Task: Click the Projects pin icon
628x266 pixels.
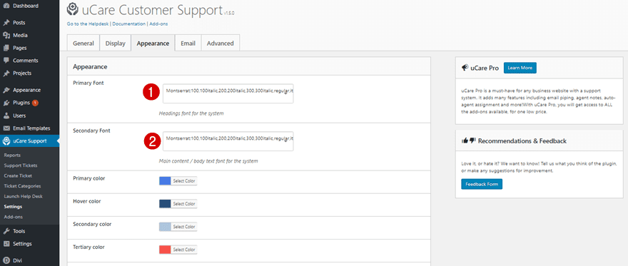Action: point(6,73)
